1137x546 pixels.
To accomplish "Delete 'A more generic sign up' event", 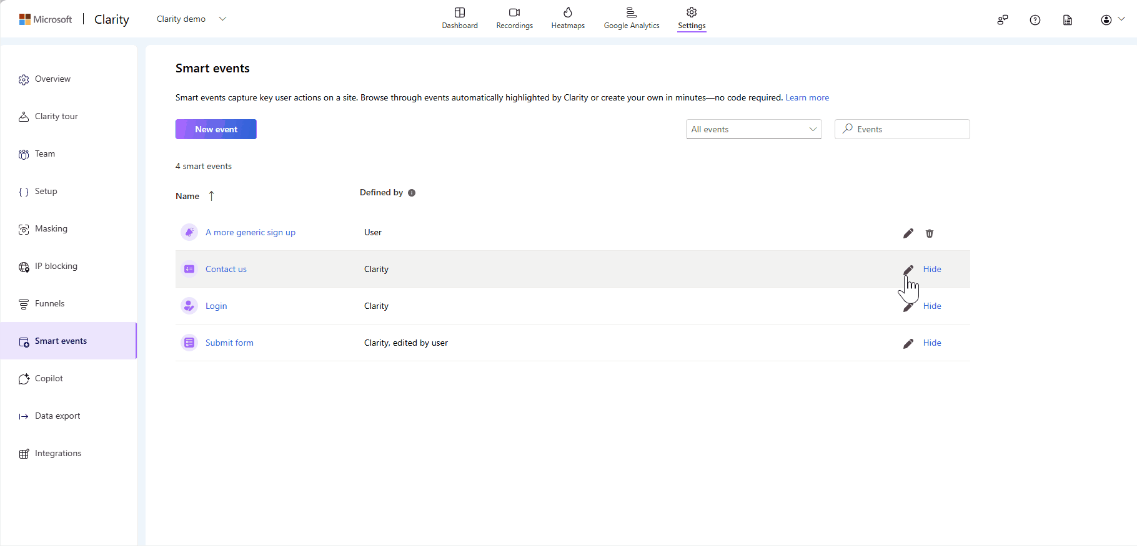I will [x=930, y=233].
